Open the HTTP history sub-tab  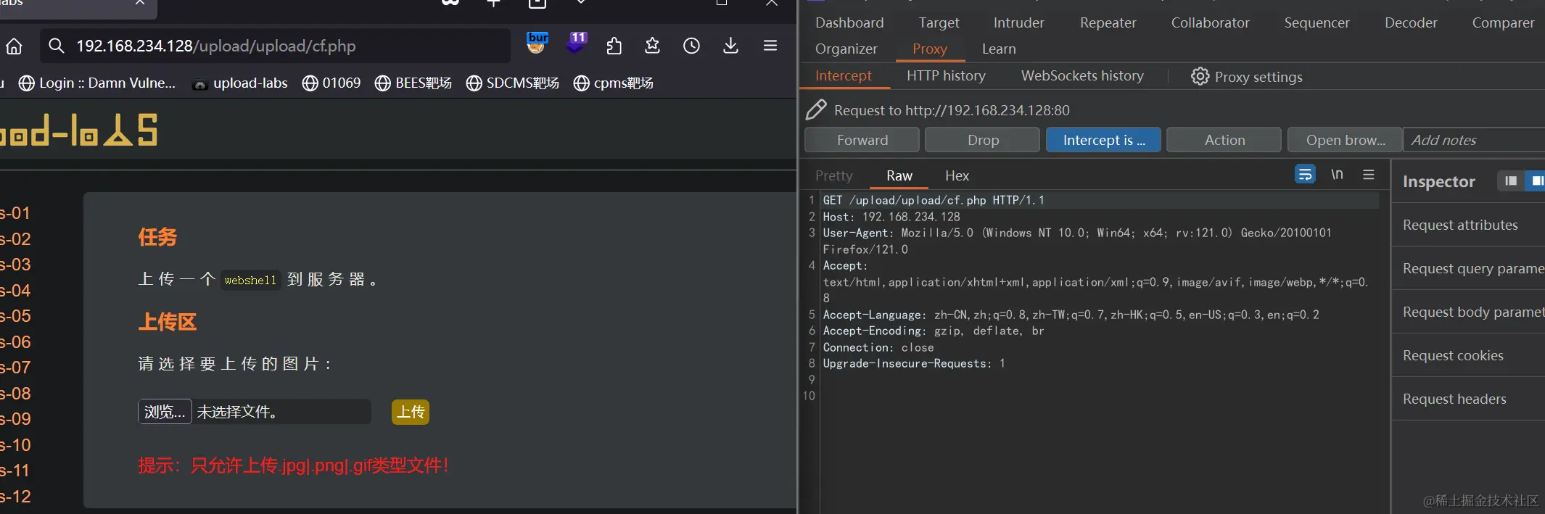(x=946, y=75)
